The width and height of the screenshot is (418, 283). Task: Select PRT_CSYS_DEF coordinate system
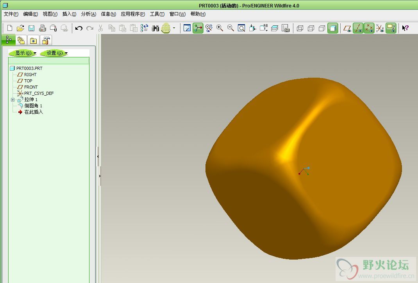pyautogui.click(x=36, y=93)
